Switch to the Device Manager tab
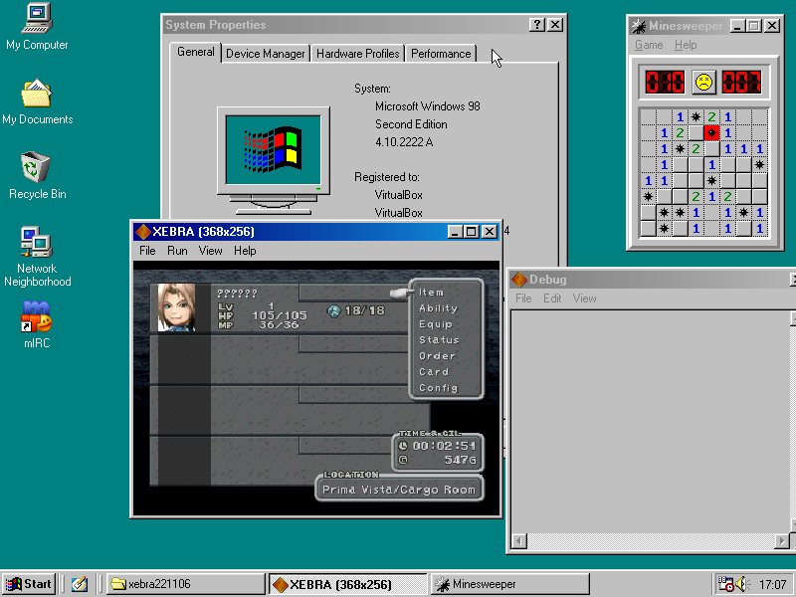 tap(265, 54)
